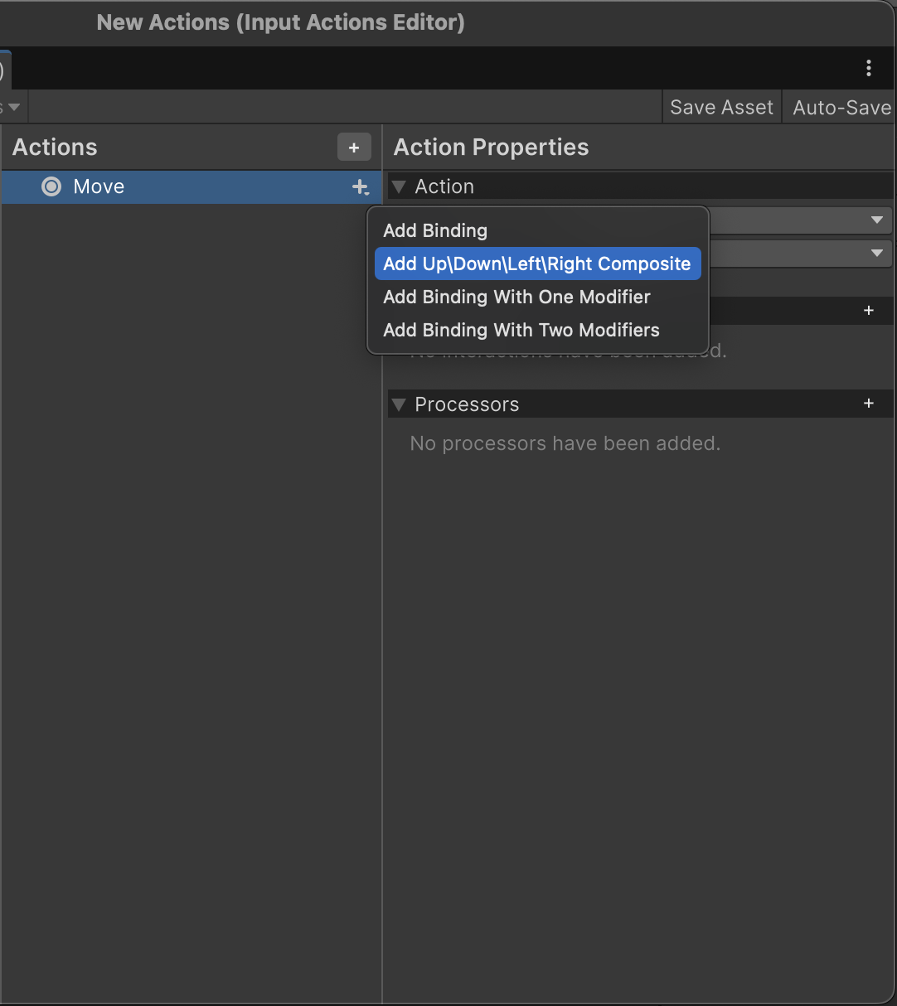Click the add binding plus on Move row
The width and height of the screenshot is (897, 1006).
click(x=360, y=187)
